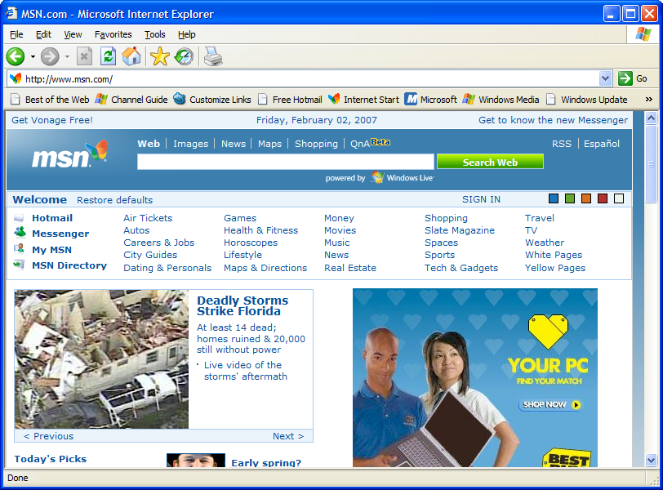Switch to the Shopping search tab

coord(316,144)
